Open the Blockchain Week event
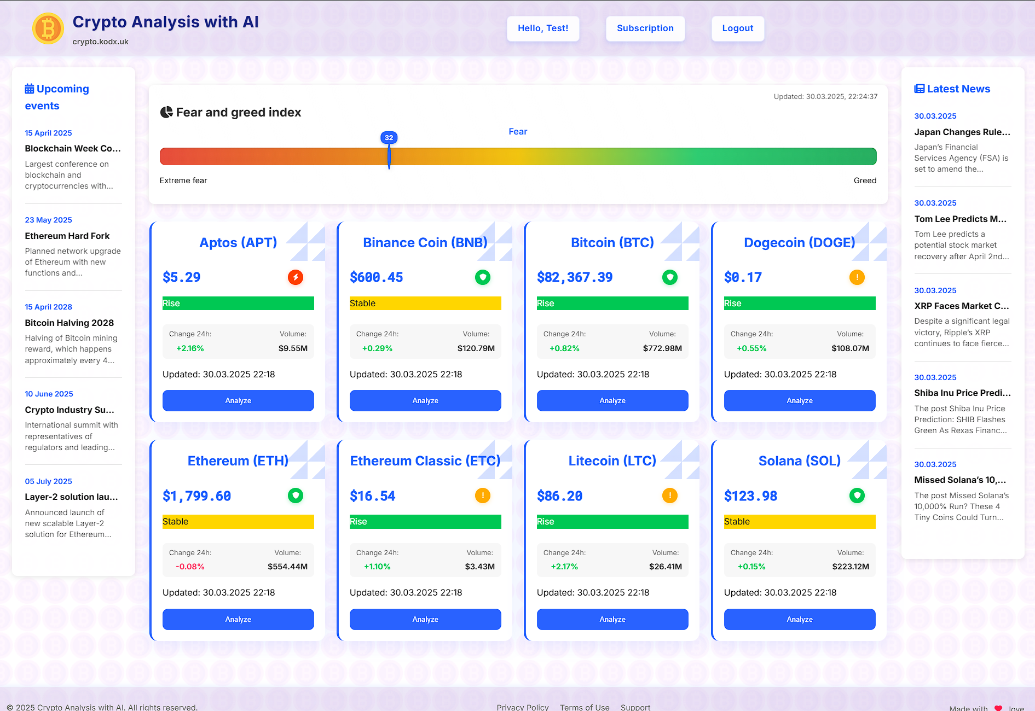This screenshot has height=711, width=1035. (x=73, y=149)
